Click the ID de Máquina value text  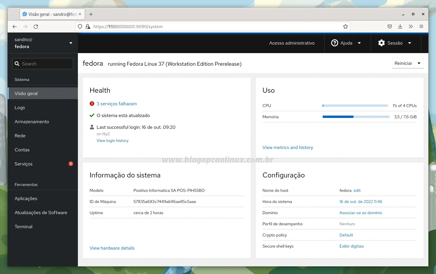pyautogui.click(x=165, y=202)
